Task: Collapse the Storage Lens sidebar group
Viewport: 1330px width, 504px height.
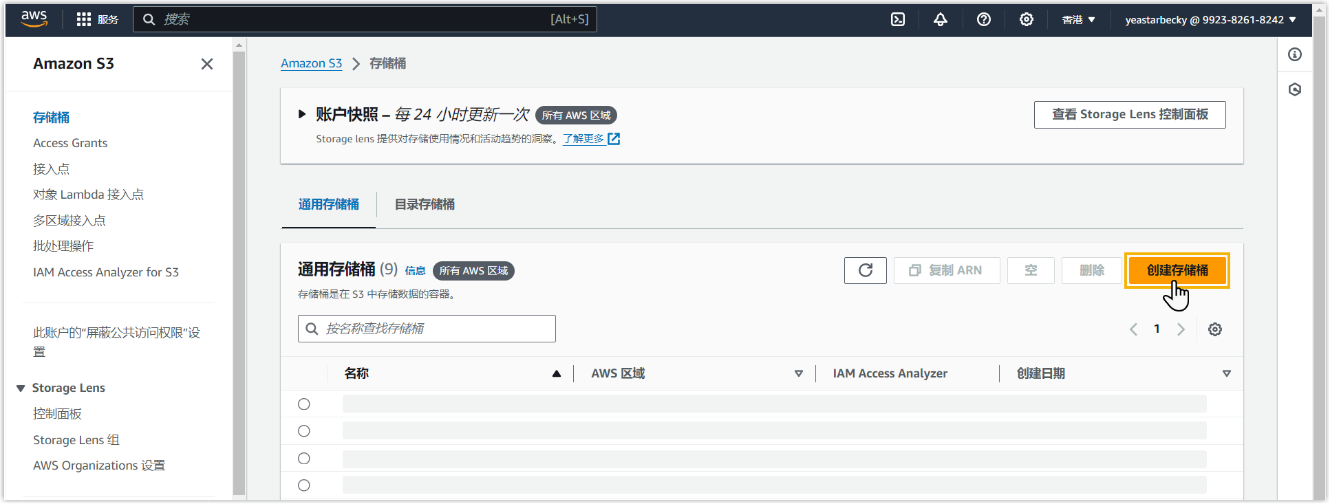Action: tap(21, 388)
